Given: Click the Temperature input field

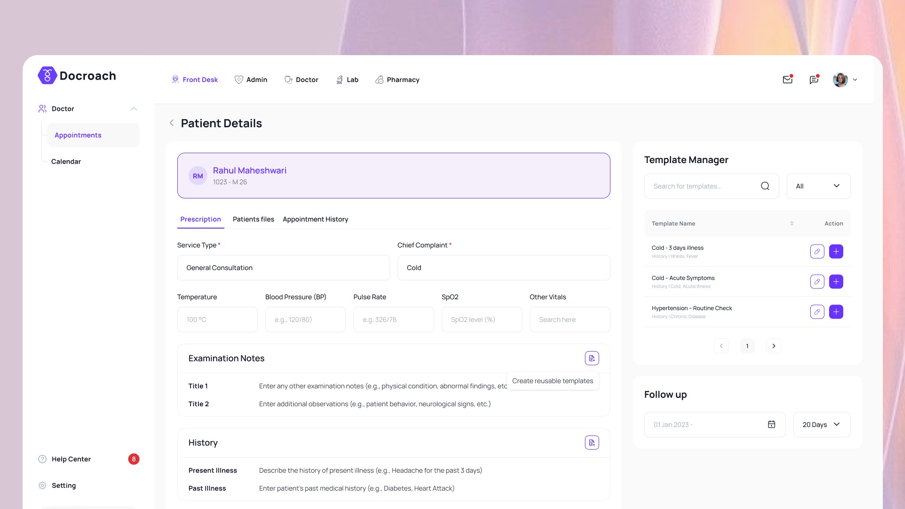Looking at the screenshot, I should click(217, 320).
